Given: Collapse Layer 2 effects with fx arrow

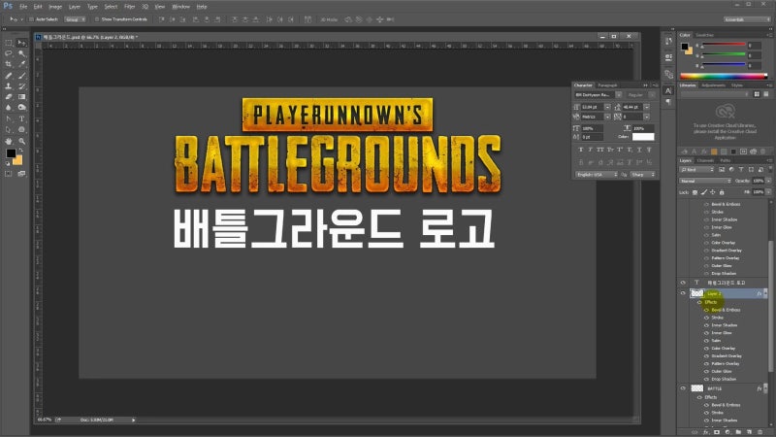Looking at the screenshot, I should (x=765, y=293).
